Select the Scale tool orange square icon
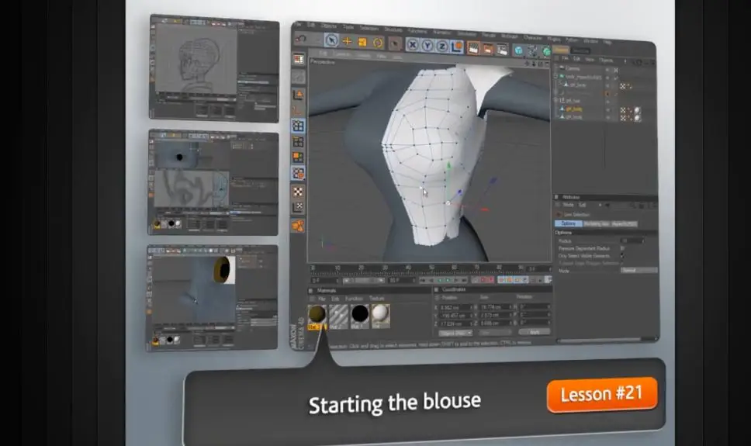Image resolution: width=751 pixels, height=446 pixels. (x=362, y=43)
